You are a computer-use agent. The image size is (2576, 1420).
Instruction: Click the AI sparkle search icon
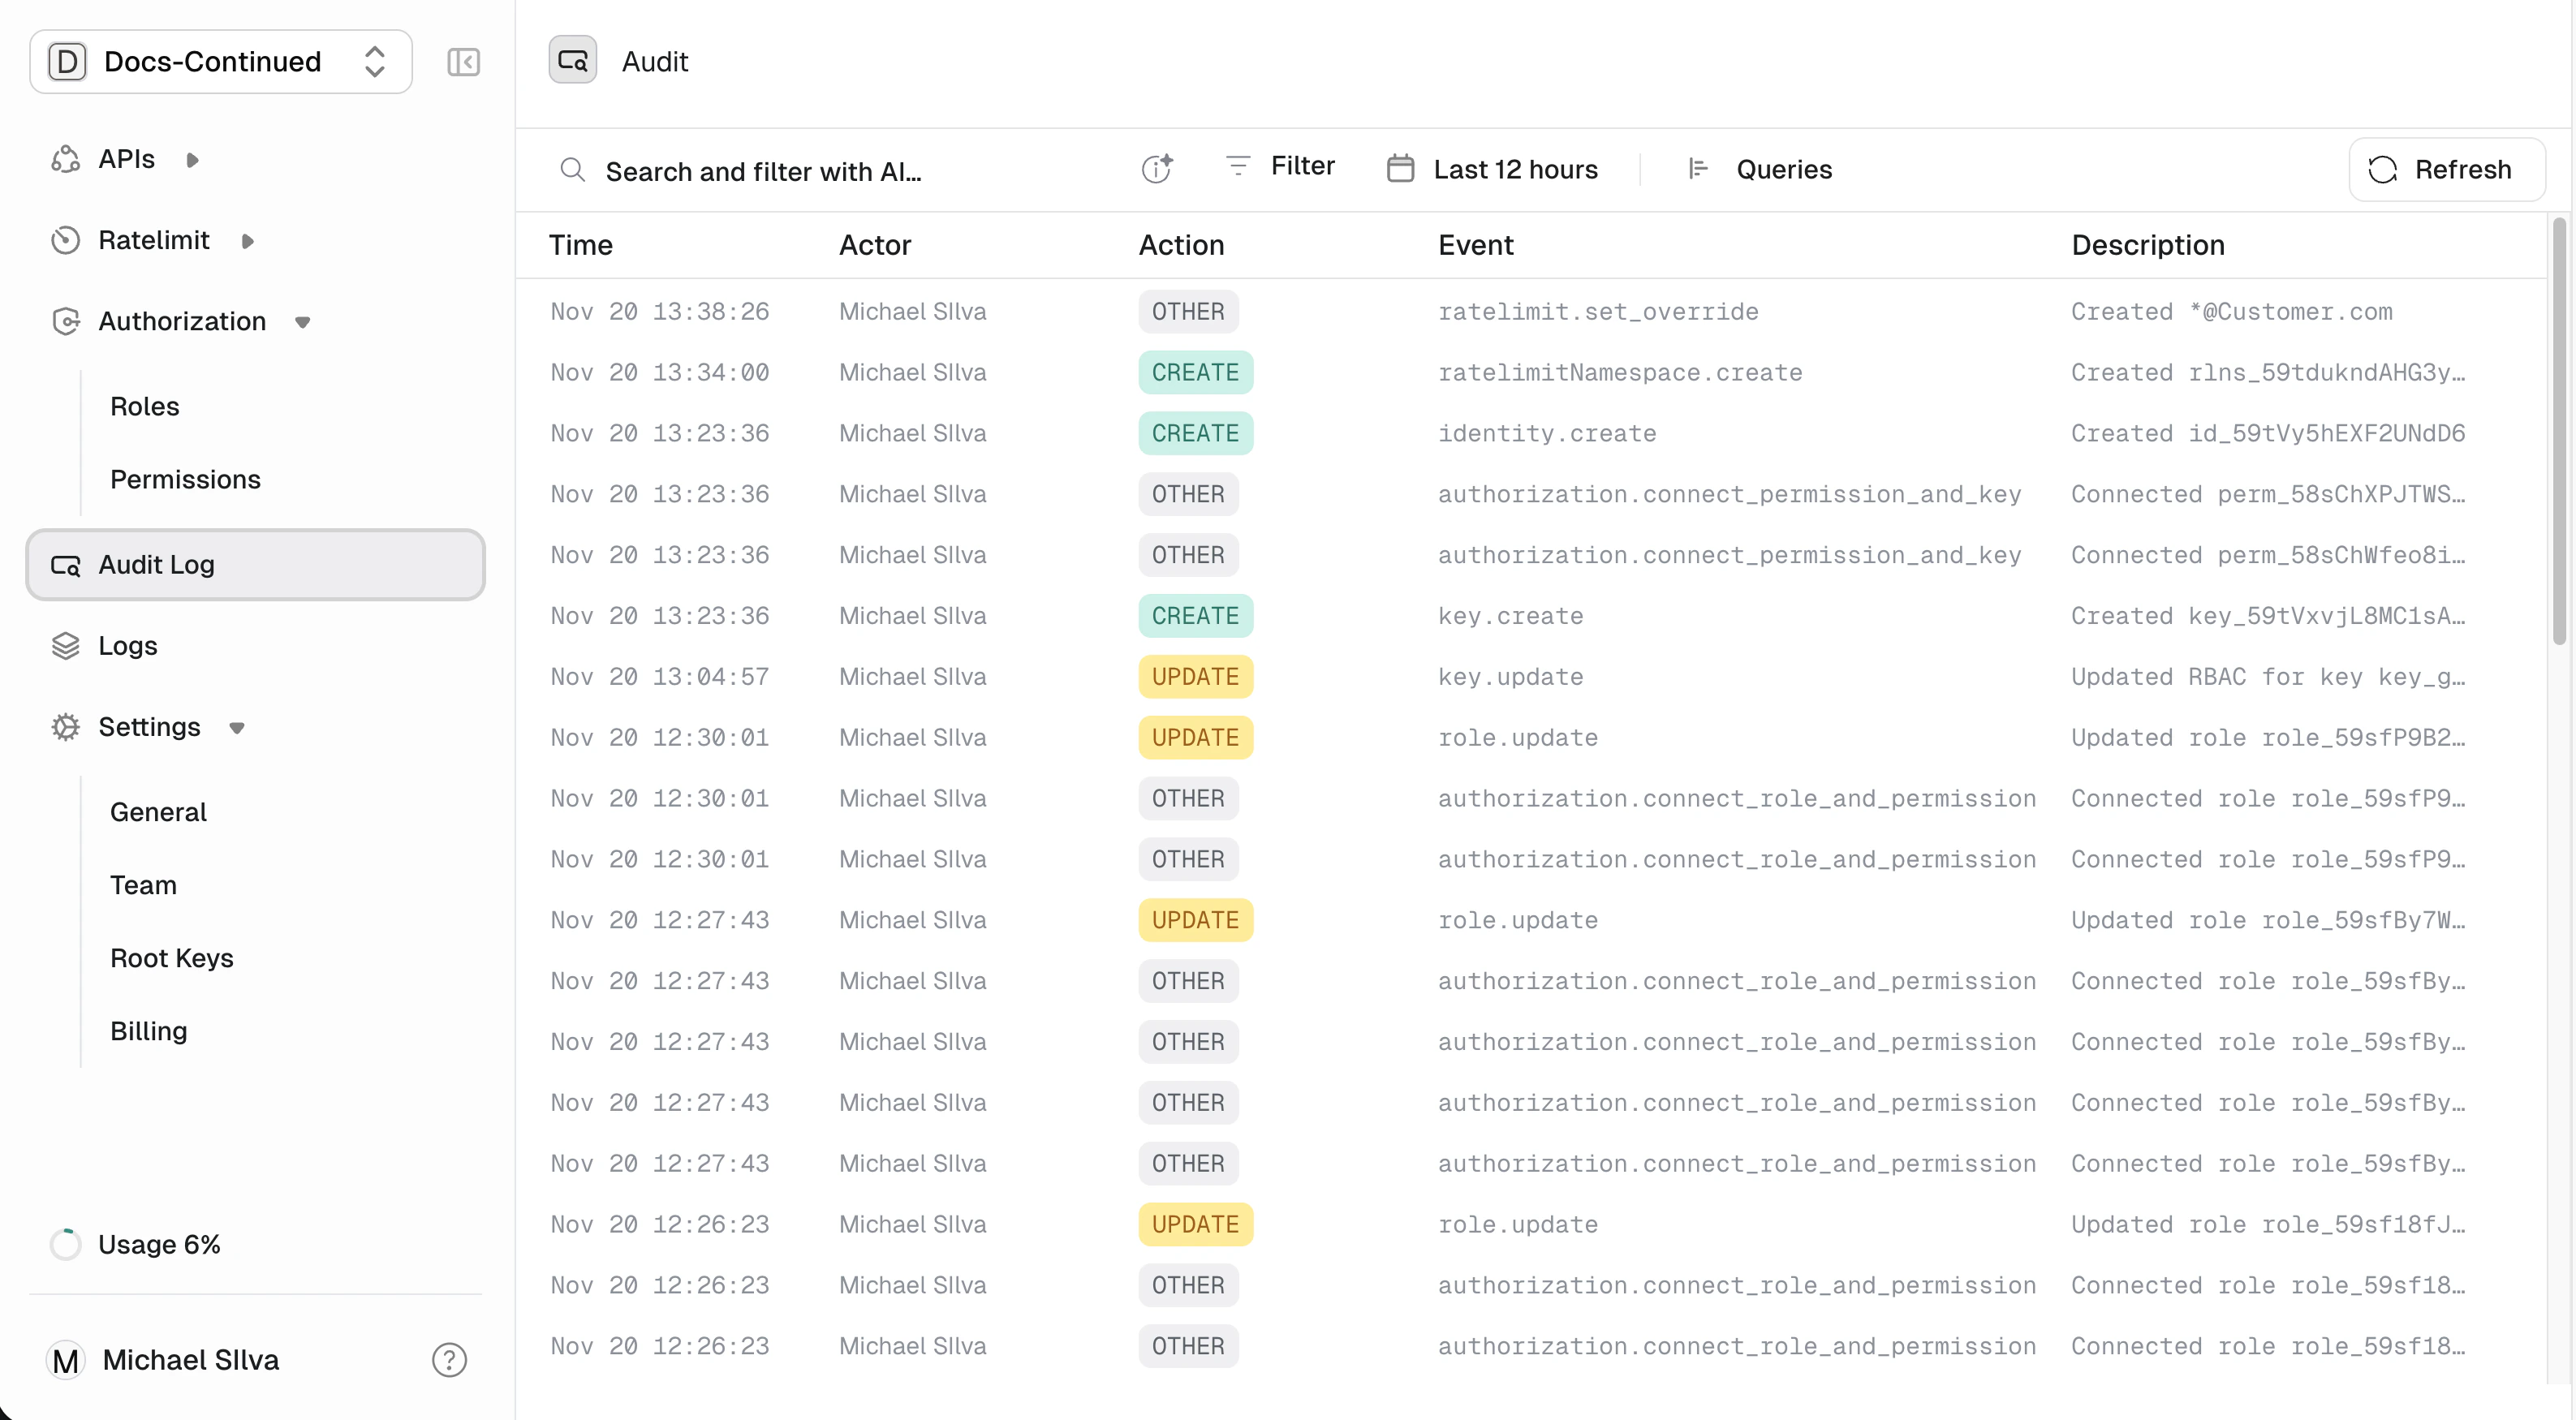[x=1157, y=169]
